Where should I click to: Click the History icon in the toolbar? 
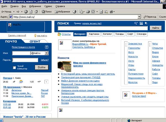click(x=74, y=12)
